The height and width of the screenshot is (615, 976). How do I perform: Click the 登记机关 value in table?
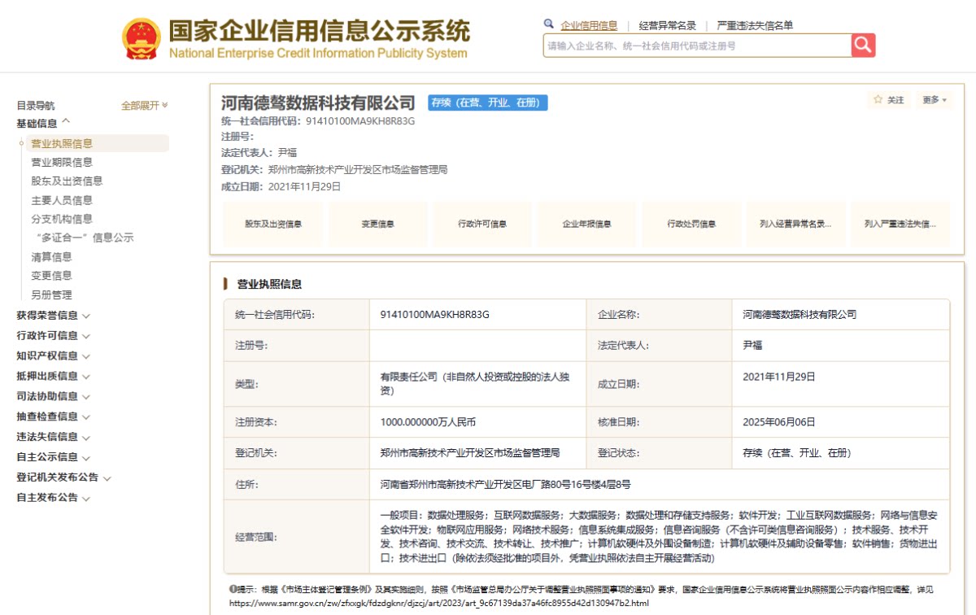click(x=469, y=452)
